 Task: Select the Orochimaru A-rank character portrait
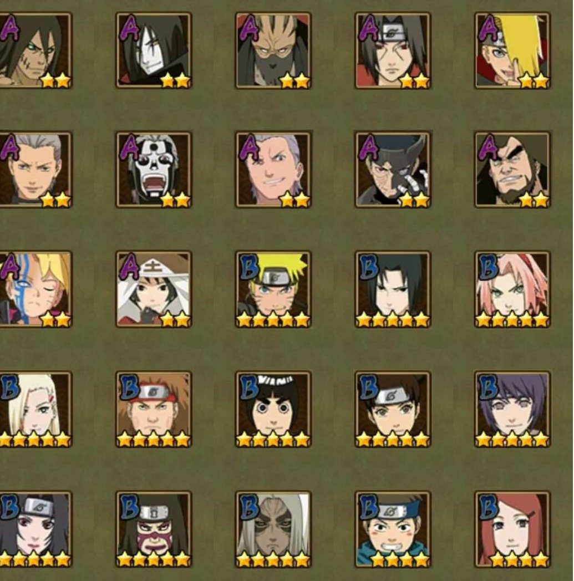(x=154, y=50)
